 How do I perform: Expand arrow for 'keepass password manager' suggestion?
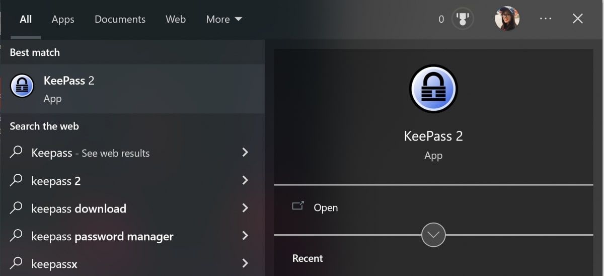(245, 236)
